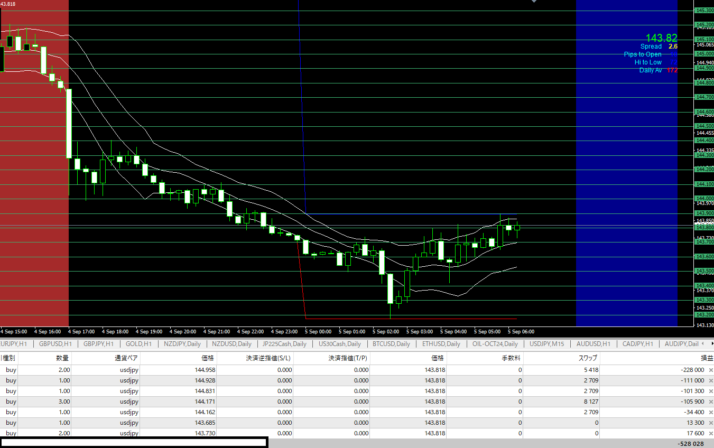Close the position with 13 300 profit

click(710, 423)
